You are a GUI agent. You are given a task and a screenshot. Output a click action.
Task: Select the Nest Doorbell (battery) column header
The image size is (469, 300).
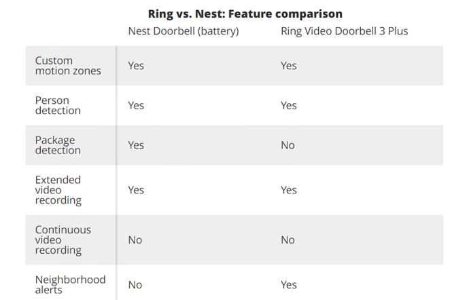pyautogui.click(x=184, y=31)
